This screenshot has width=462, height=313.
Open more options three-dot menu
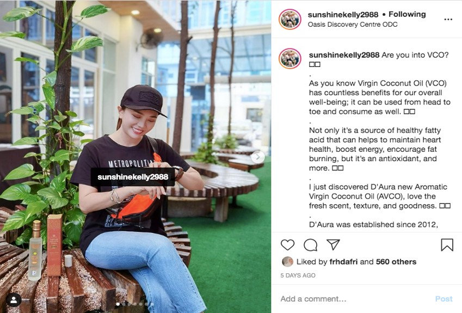pos(448,20)
